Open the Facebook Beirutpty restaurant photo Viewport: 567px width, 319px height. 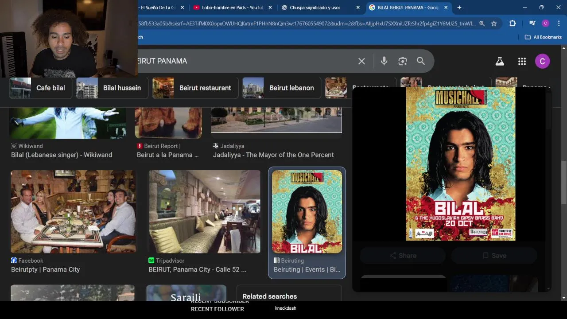coord(74,212)
